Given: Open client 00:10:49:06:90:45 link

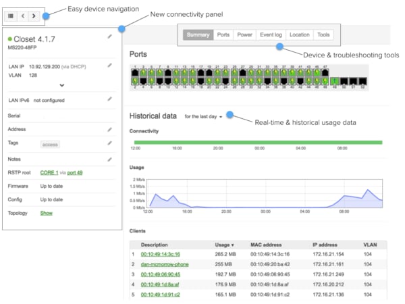Looking at the screenshot, I should tap(161, 274).
